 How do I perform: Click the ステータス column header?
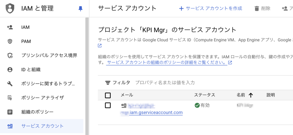(205, 95)
